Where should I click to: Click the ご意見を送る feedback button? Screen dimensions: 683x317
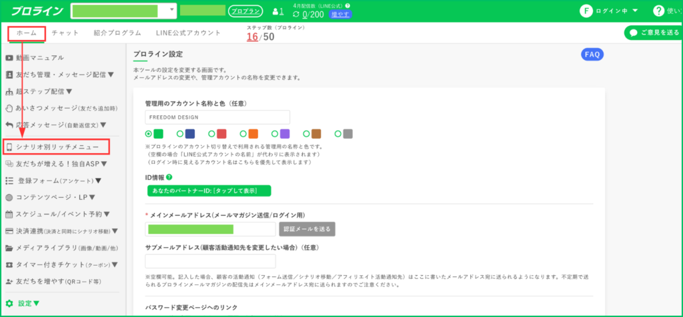coord(654,33)
